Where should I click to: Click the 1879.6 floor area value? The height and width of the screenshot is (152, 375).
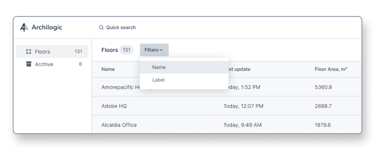323,125
